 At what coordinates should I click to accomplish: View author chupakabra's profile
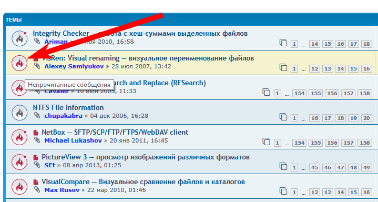pyautogui.click(x=64, y=116)
